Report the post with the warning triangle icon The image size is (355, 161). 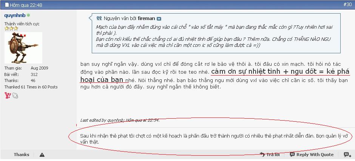[42, 155]
